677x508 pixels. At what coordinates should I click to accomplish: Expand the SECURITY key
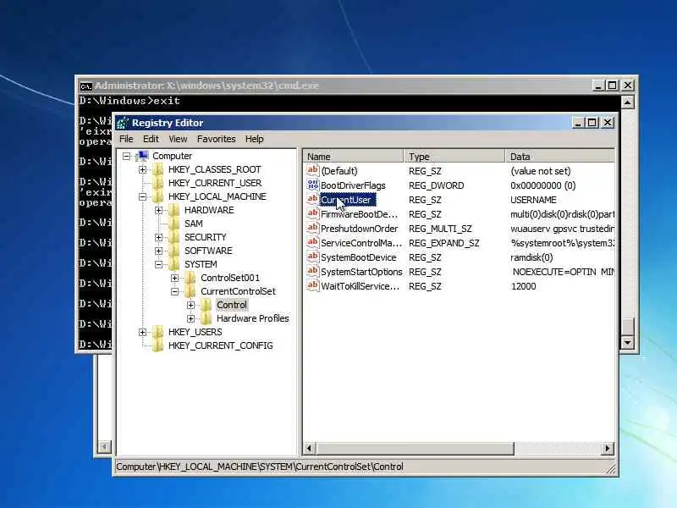[158, 238]
